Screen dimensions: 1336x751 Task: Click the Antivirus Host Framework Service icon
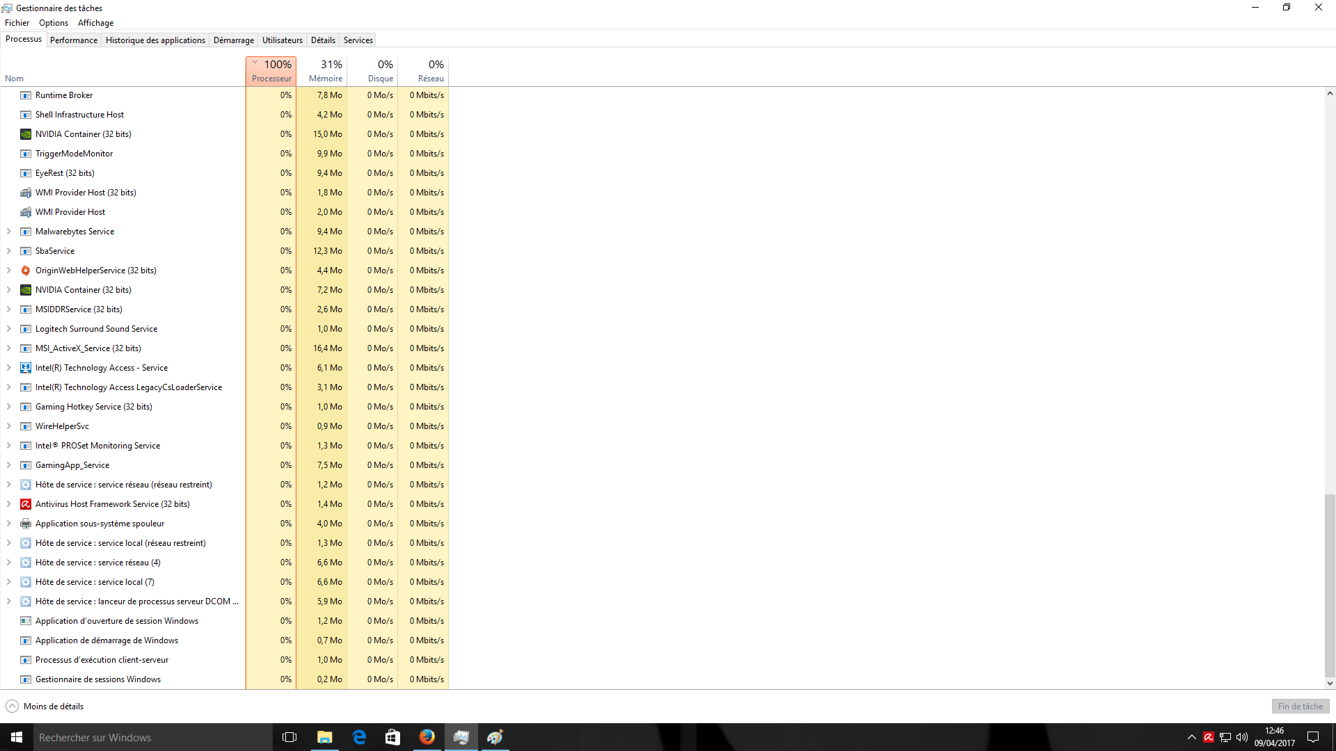[26, 504]
